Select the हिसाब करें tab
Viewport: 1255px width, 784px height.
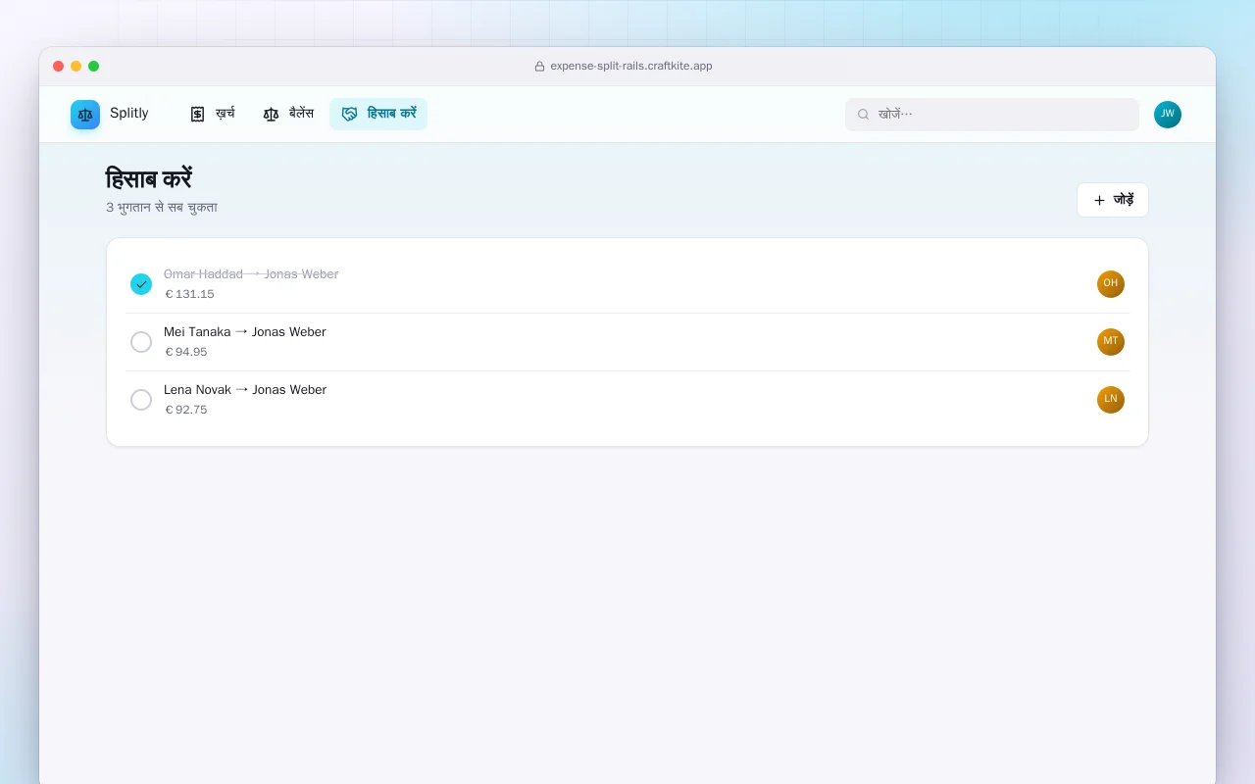click(x=378, y=114)
